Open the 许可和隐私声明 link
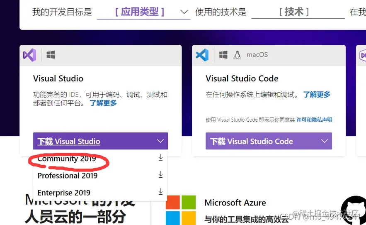 coord(314,120)
